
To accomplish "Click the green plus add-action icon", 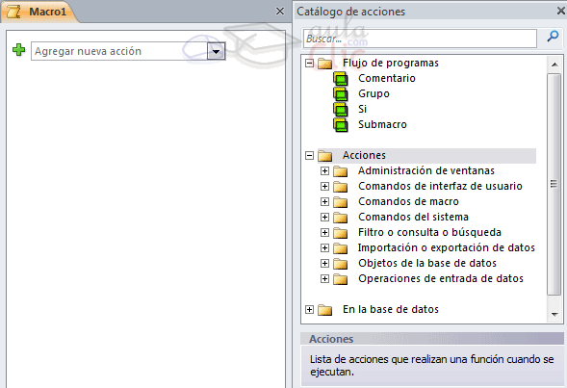I will click(19, 50).
